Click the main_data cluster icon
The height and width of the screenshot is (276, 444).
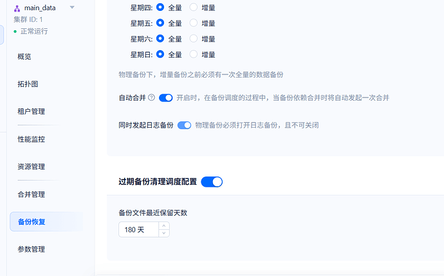(17, 8)
